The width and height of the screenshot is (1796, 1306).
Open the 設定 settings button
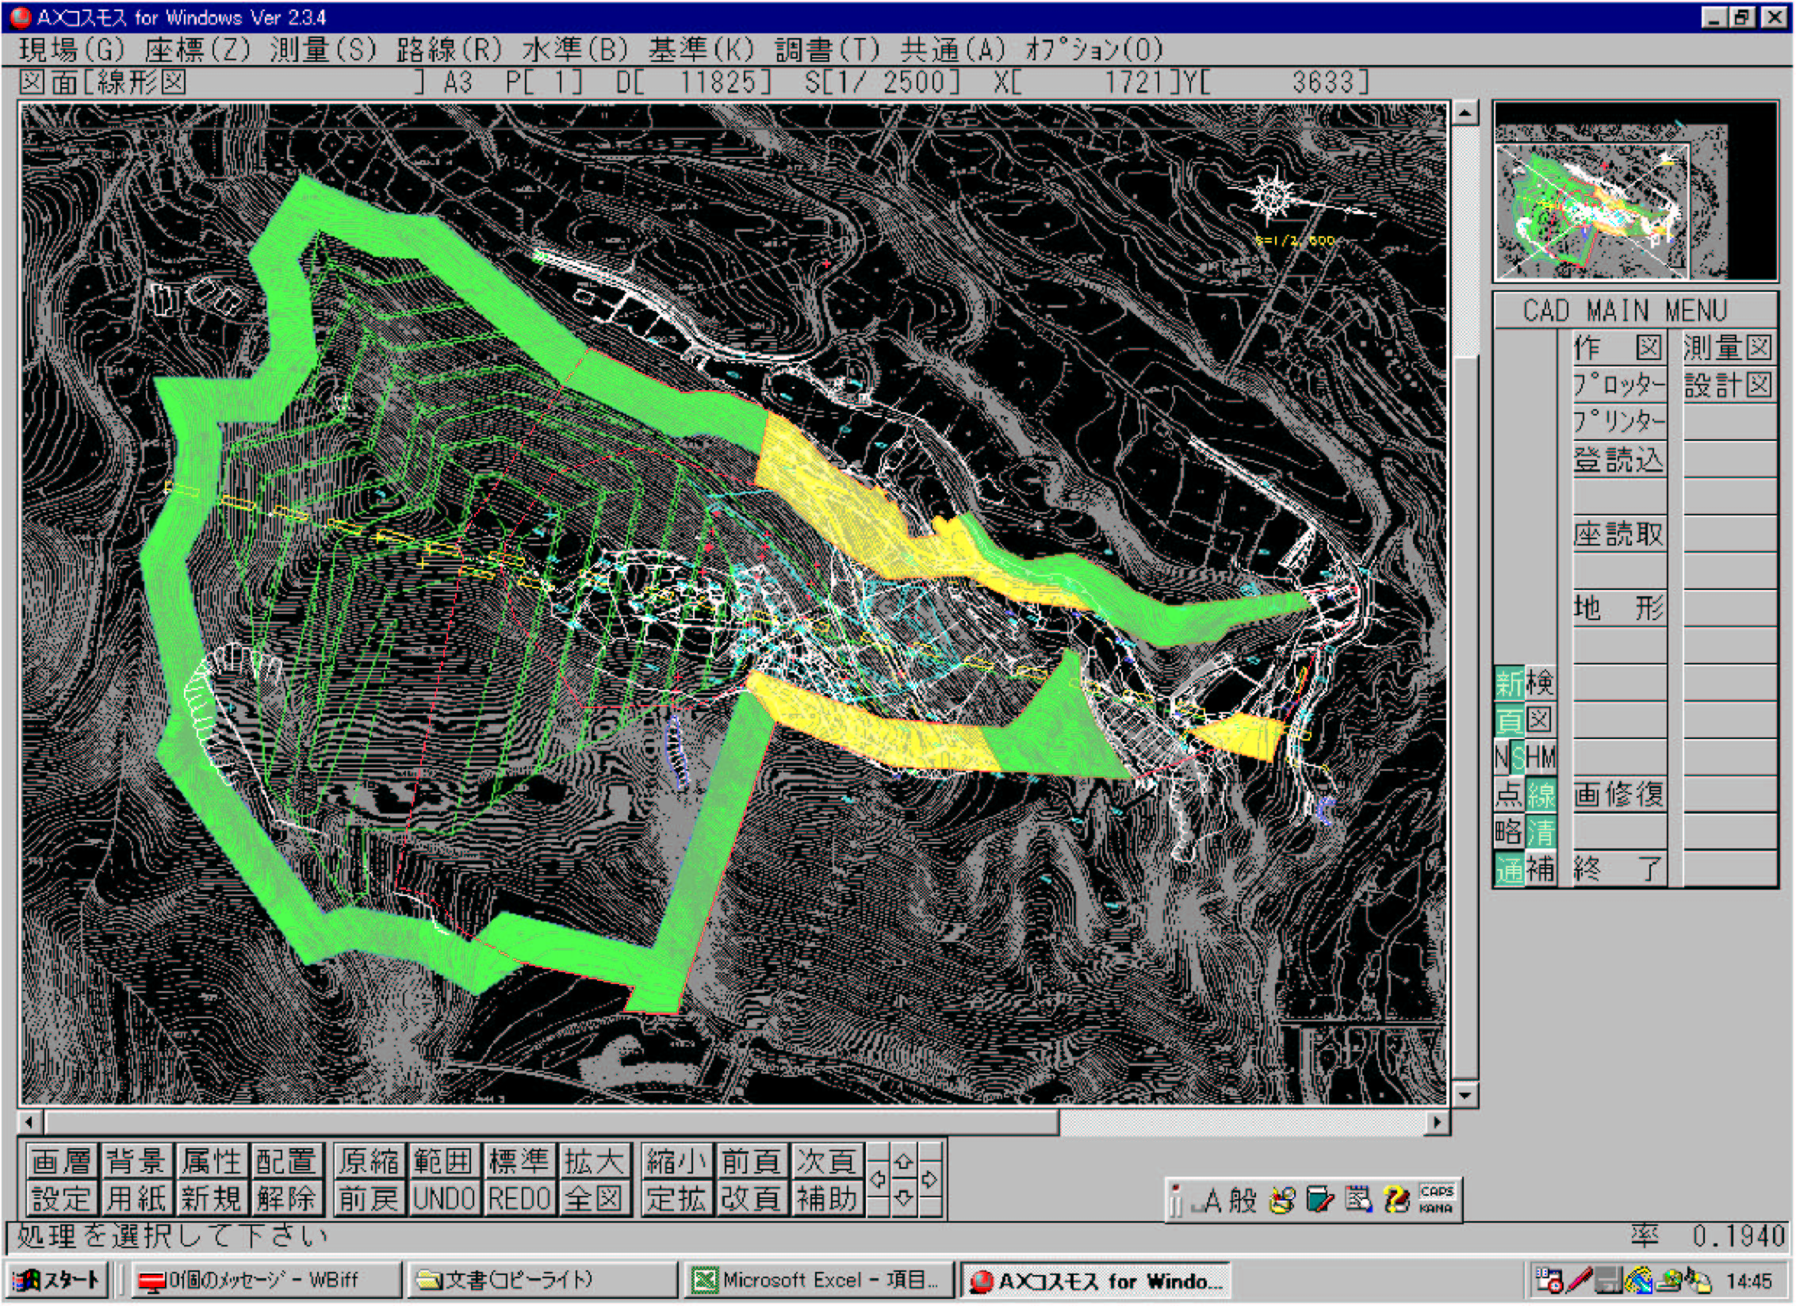click(x=62, y=1197)
